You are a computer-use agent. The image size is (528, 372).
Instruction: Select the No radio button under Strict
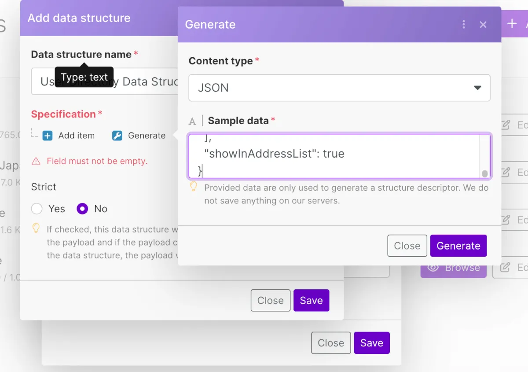(82, 209)
